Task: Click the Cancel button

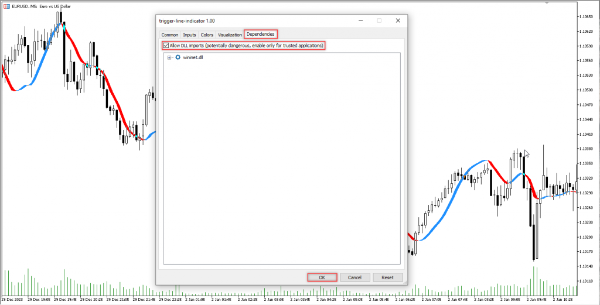Action: pos(355,277)
